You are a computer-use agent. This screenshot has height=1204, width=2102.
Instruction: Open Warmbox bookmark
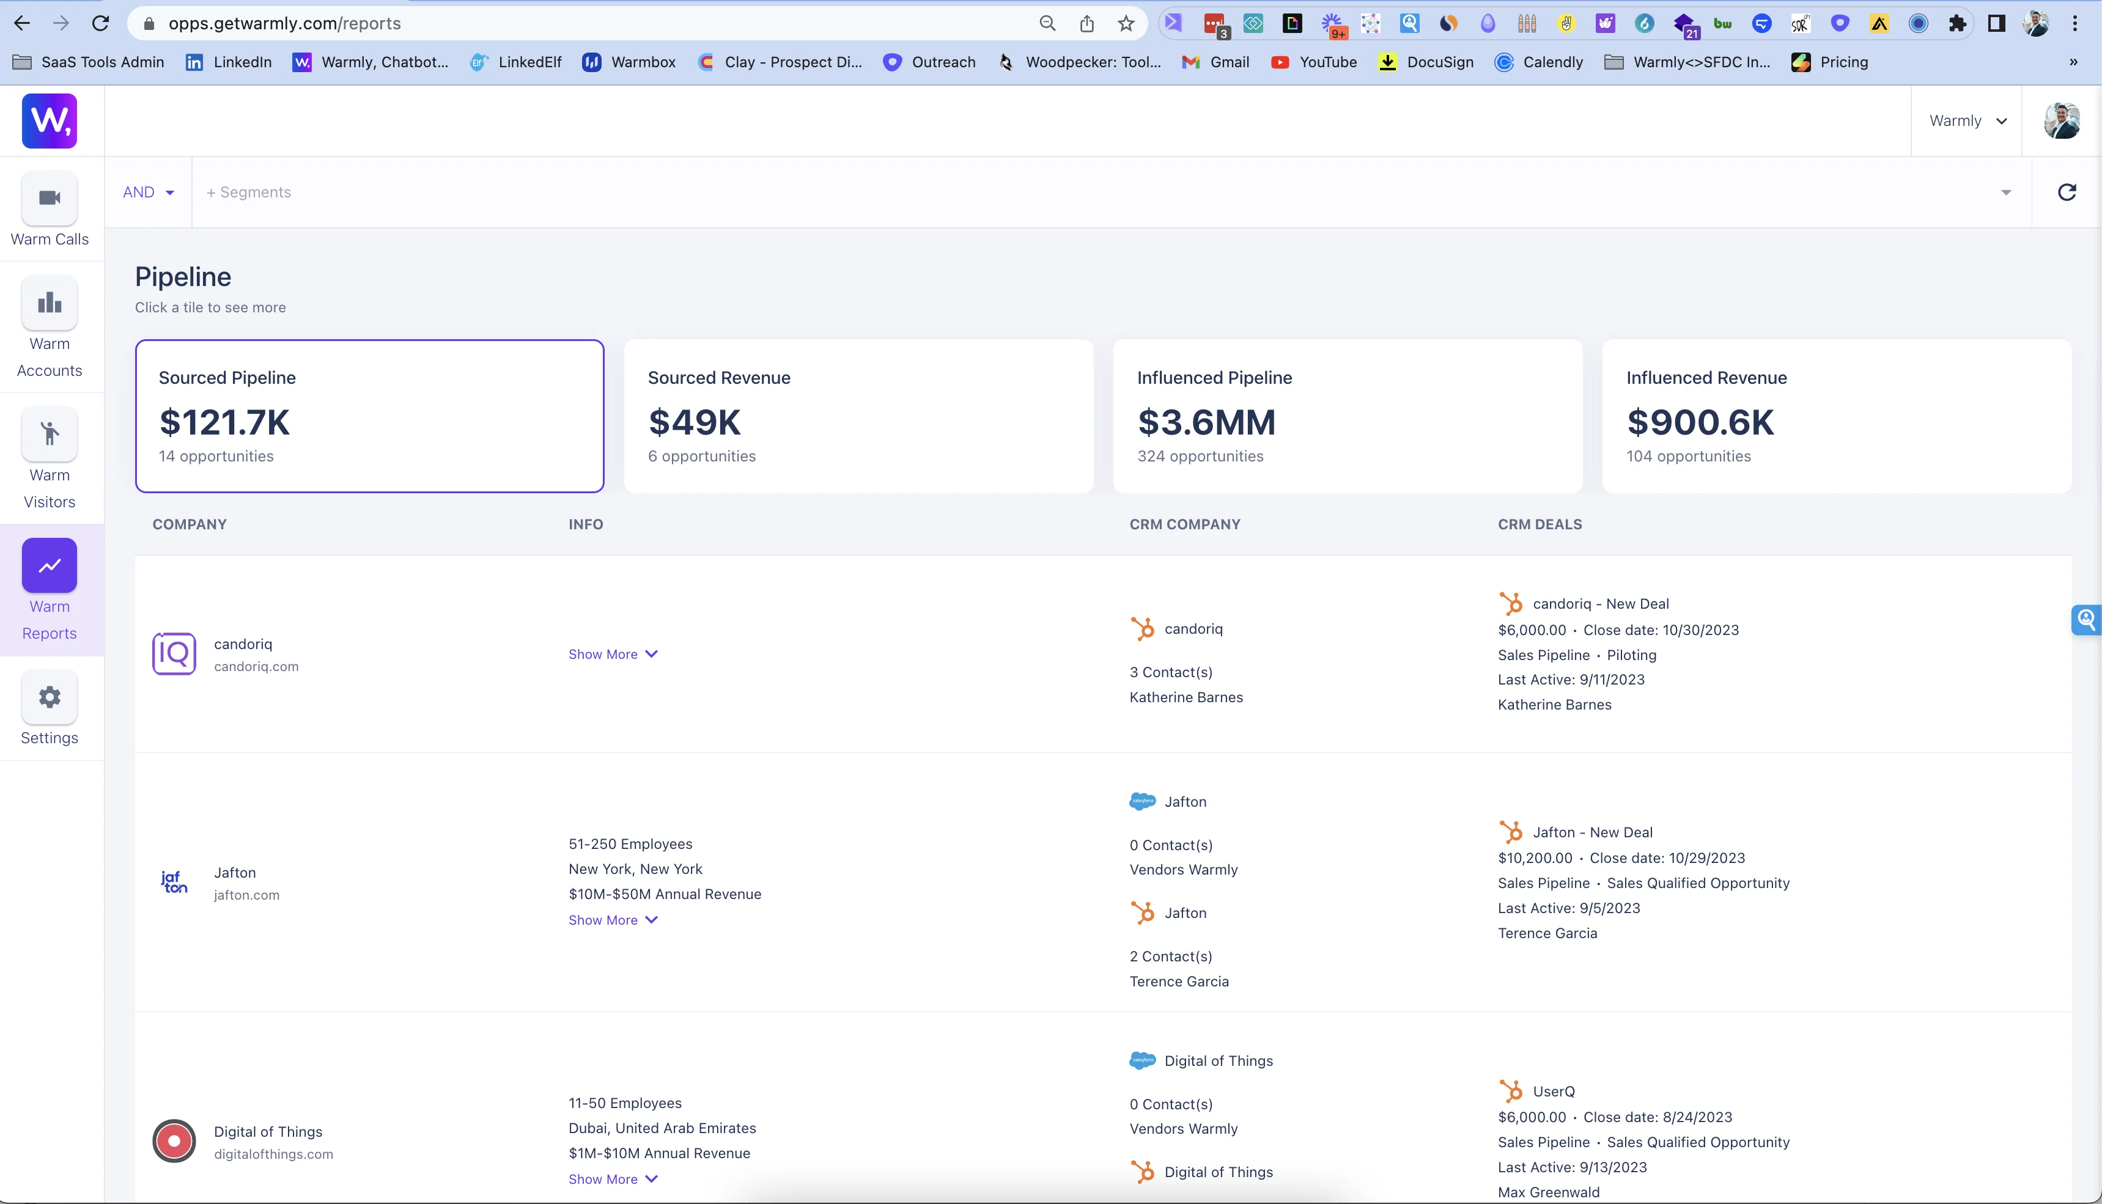click(629, 62)
